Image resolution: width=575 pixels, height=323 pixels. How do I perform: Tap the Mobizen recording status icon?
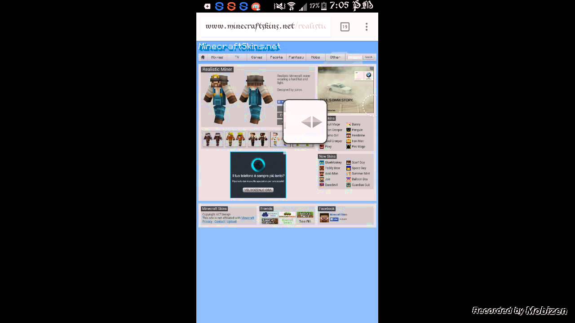click(x=256, y=6)
